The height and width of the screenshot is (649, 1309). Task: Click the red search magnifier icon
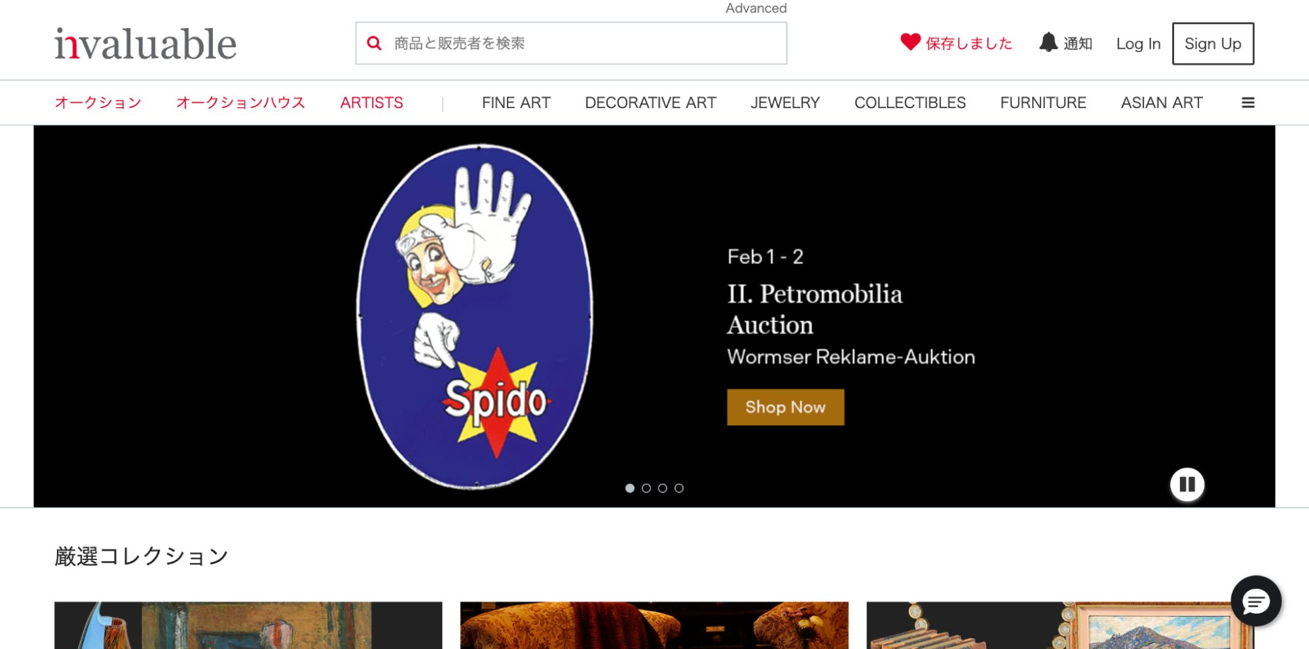click(374, 43)
